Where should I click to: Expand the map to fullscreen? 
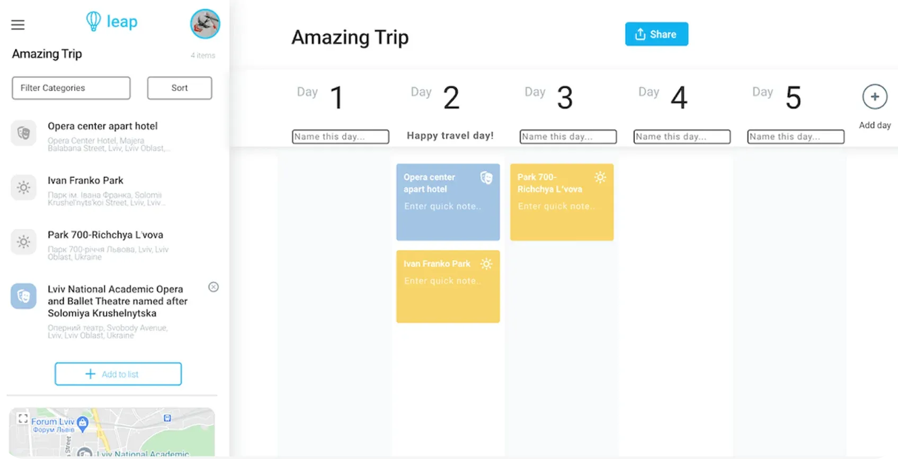(23, 419)
